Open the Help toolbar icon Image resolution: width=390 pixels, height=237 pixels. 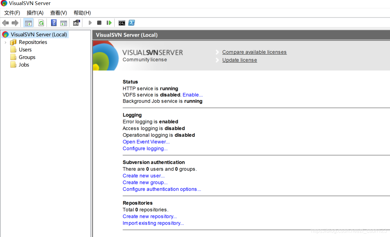pyautogui.click(x=54, y=23)
